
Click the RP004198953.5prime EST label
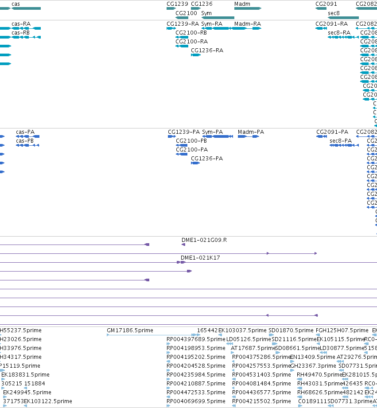click(196, 348)
